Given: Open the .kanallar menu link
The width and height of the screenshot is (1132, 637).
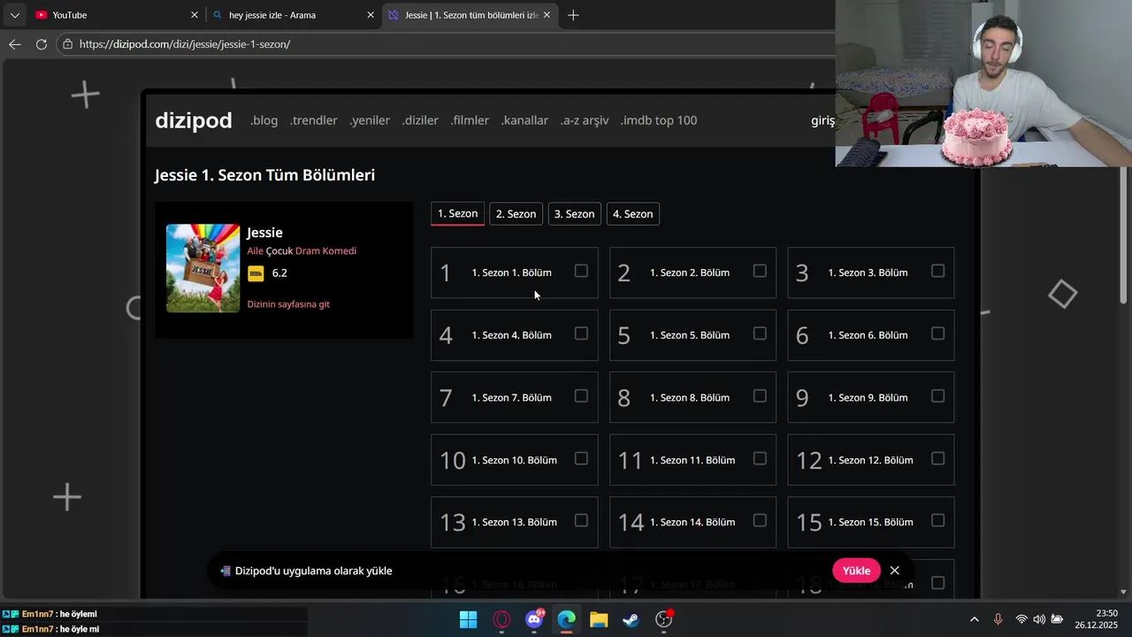Looking at the screenshot, I should [524, 120].
